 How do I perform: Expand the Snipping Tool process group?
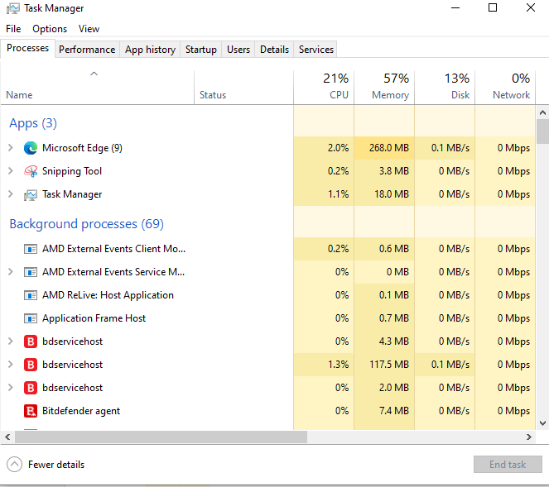pyautogui.click(x=10, y=171)
